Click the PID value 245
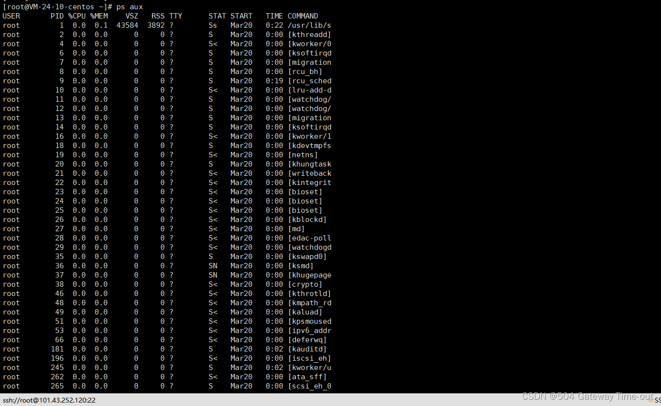This screenshot has width=661, height=406. pos(57,368)
